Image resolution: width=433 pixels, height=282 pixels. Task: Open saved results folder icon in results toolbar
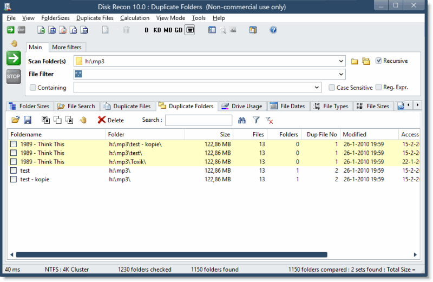tap(16, 120)
